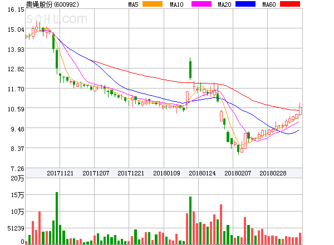Click the 10万 volume axis label
Viewport: 334px width, 245px height.
(17, 212)
